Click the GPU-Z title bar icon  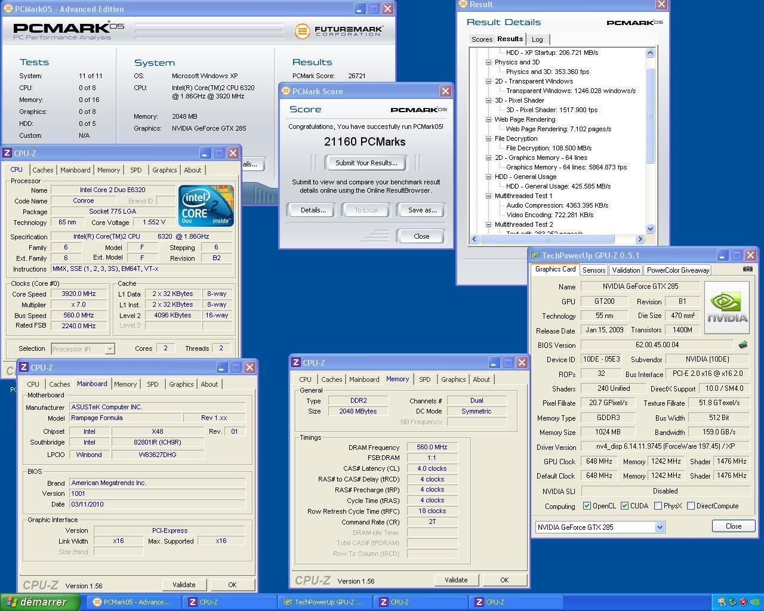(535, 255)
